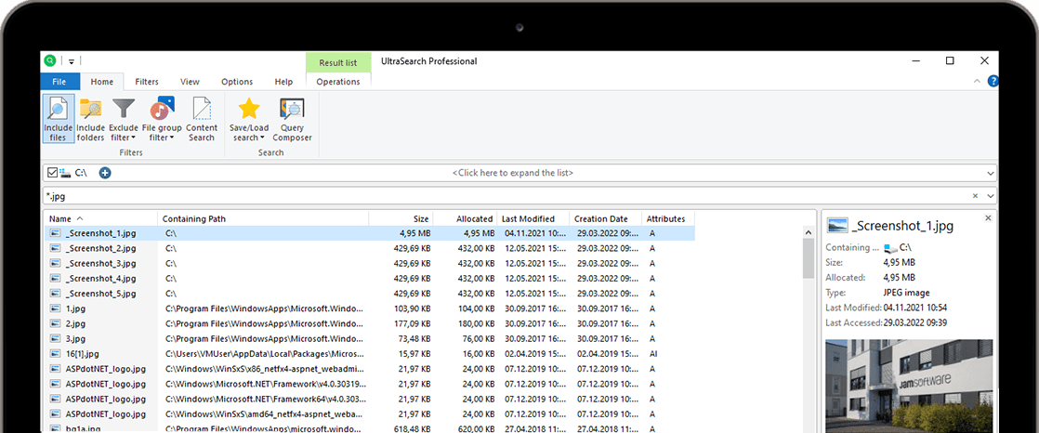
Task: Expand the drive list dropdown arrow
Action: pyautogui.click(x=990, y=174)
